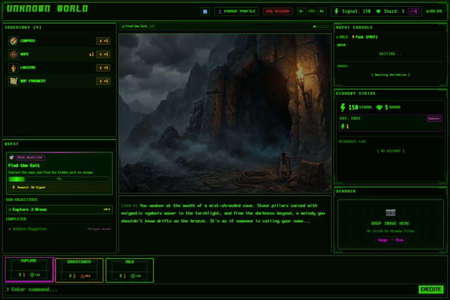The width and height of the screenshot is (450, 300).
Task: Click the 'NO HISTORY' resource log text
Action: (x=390, y=151)
